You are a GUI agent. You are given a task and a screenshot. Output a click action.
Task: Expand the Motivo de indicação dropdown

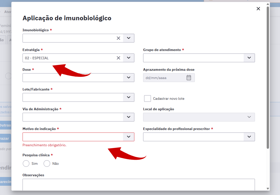click(129, 137)
